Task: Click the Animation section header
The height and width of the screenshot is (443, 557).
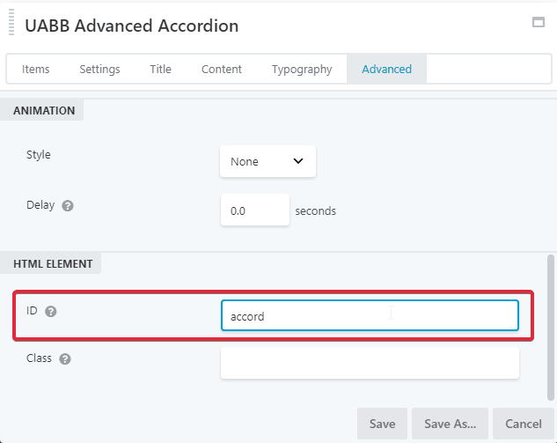Action: [x=44, y=111]
